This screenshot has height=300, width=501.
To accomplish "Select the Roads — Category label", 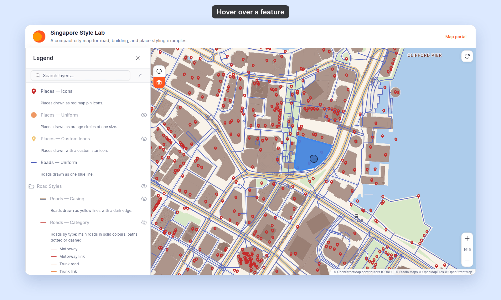I will [70, 222].
